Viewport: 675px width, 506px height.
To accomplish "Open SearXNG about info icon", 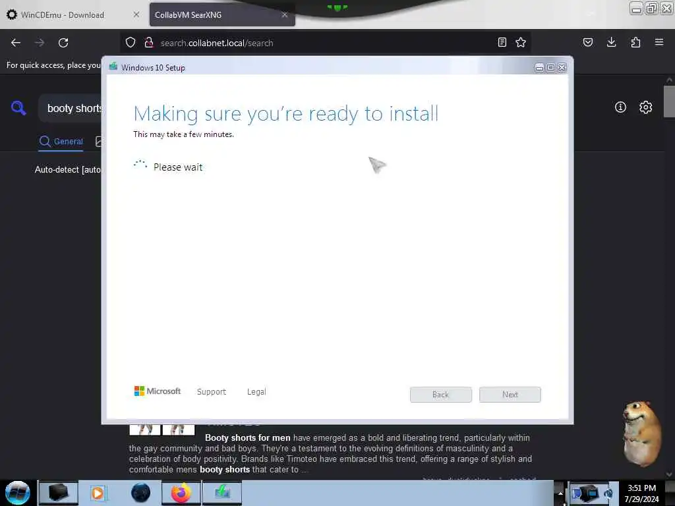I will [x=620, y=107].
